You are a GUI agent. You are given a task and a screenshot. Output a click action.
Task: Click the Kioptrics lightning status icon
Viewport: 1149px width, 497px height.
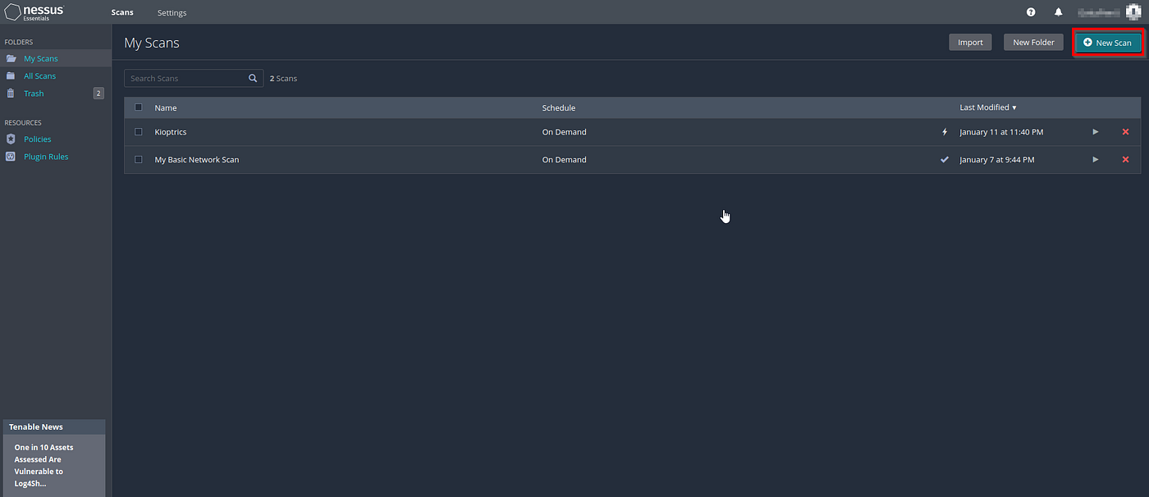click(945, 132)
